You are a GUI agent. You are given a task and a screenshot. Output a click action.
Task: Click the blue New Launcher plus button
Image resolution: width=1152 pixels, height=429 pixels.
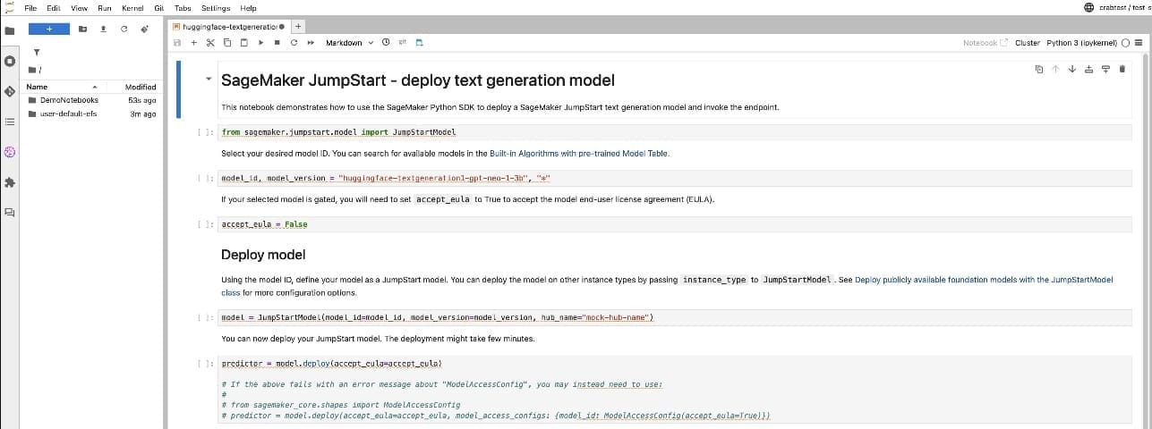pos(49,29)
